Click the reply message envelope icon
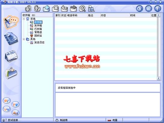164x123 pixels. [64, 9]
